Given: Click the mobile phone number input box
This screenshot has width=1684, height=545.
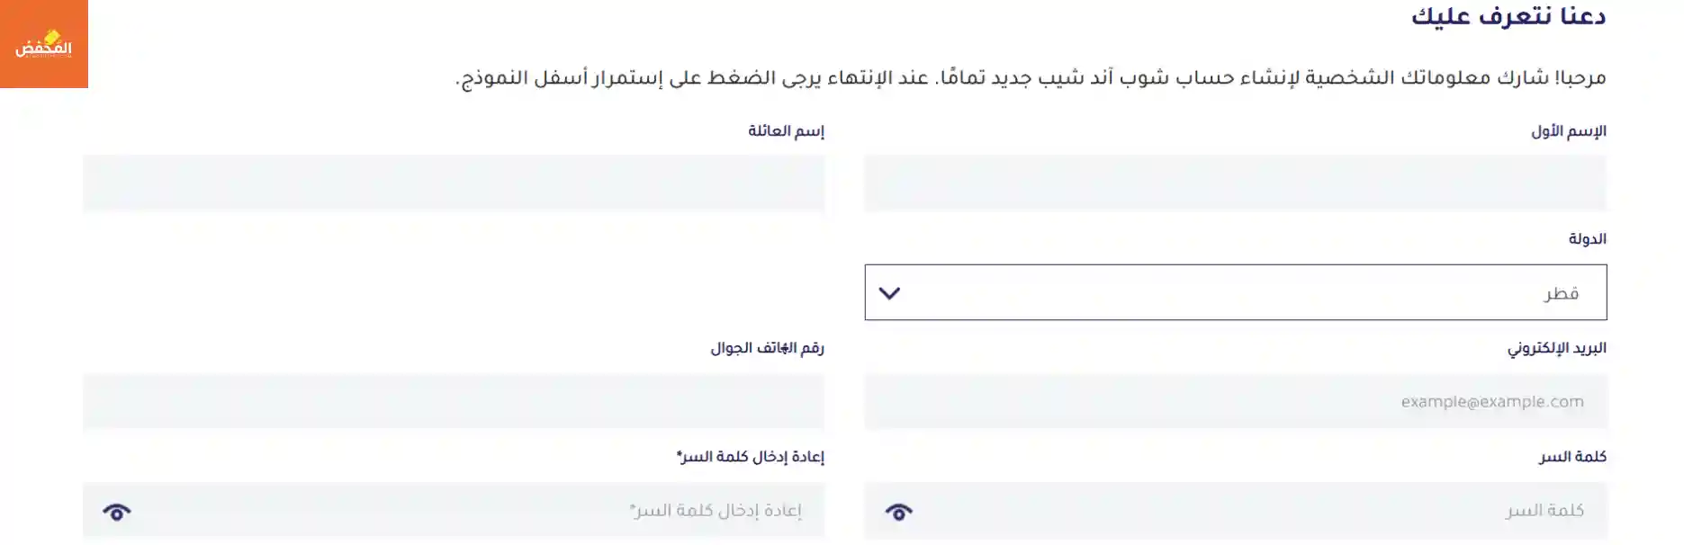Looking at the screenshot, I should pos(454,402).
